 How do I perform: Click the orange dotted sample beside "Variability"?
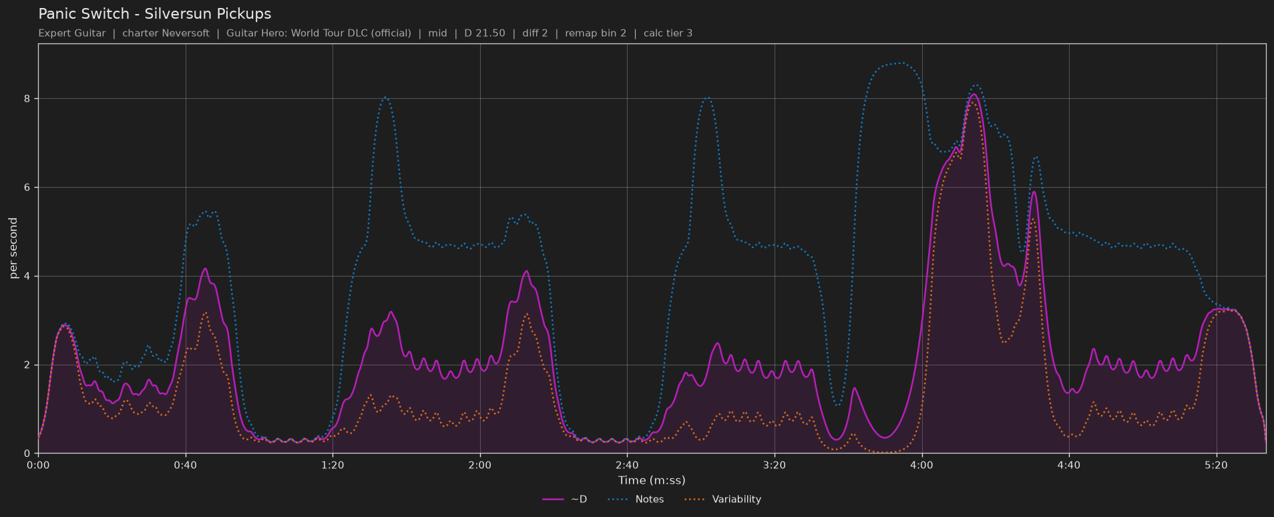coord(696,500)
